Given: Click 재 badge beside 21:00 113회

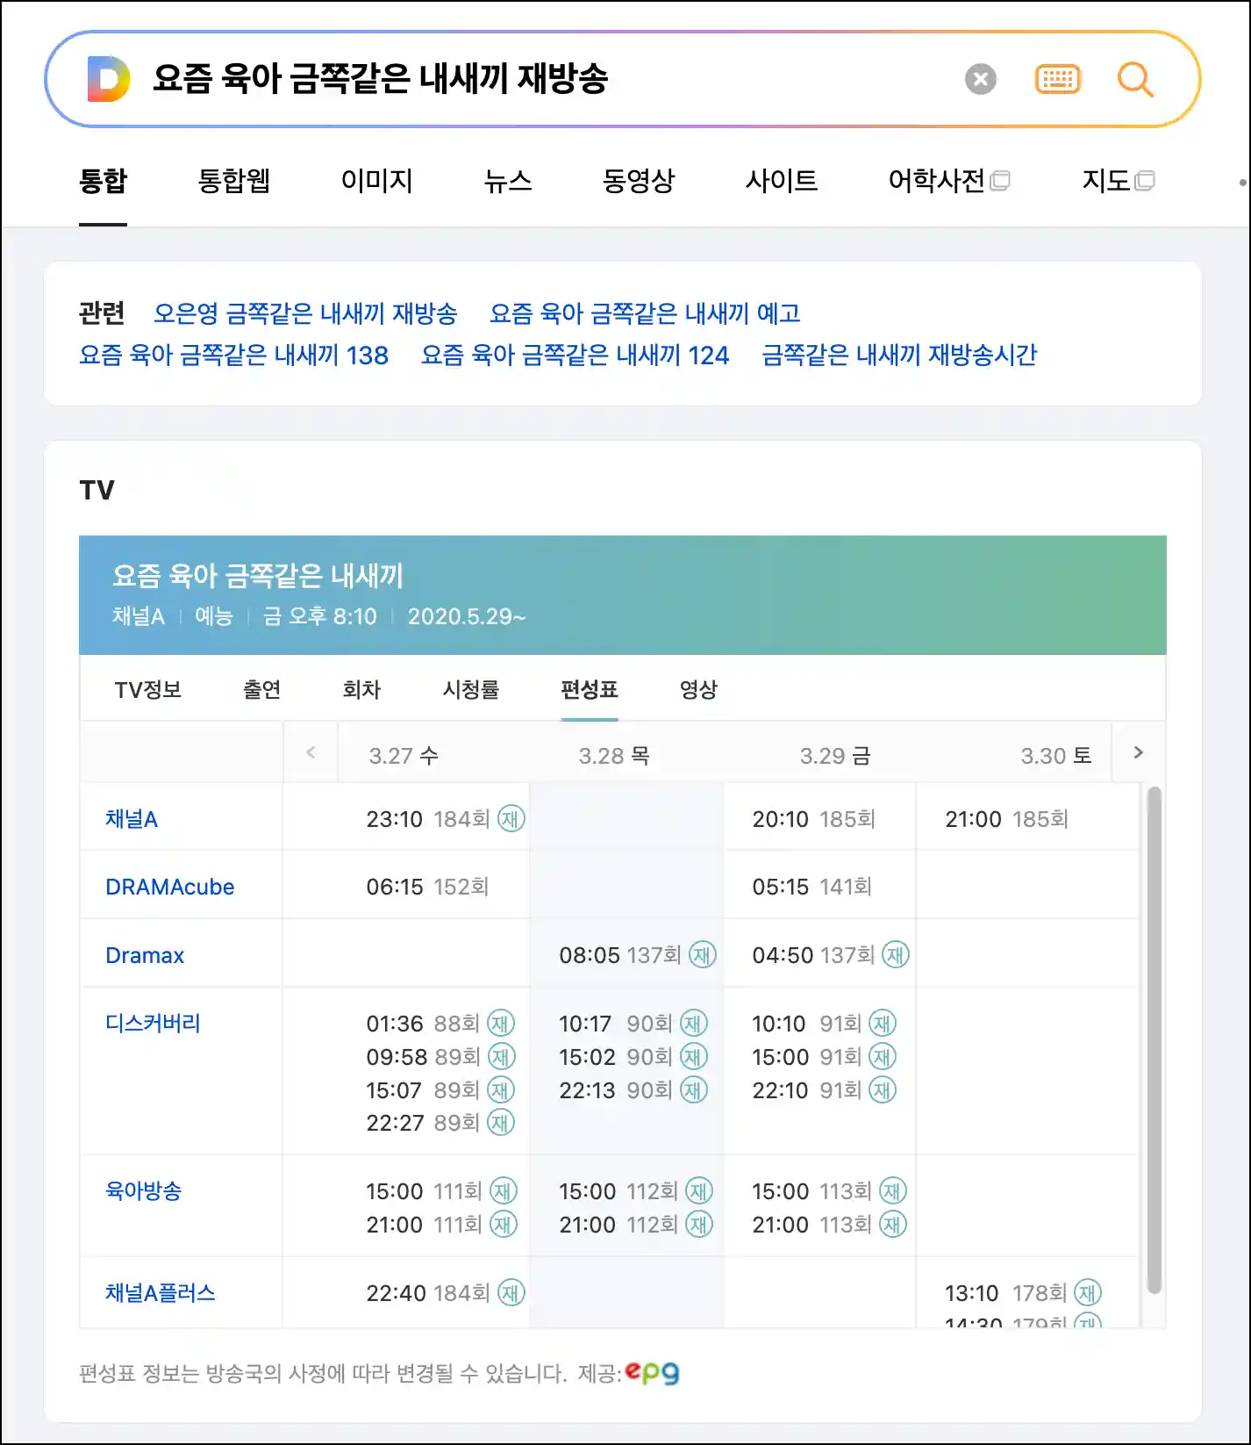Looking at the screenshot, I should (893, 1225).
